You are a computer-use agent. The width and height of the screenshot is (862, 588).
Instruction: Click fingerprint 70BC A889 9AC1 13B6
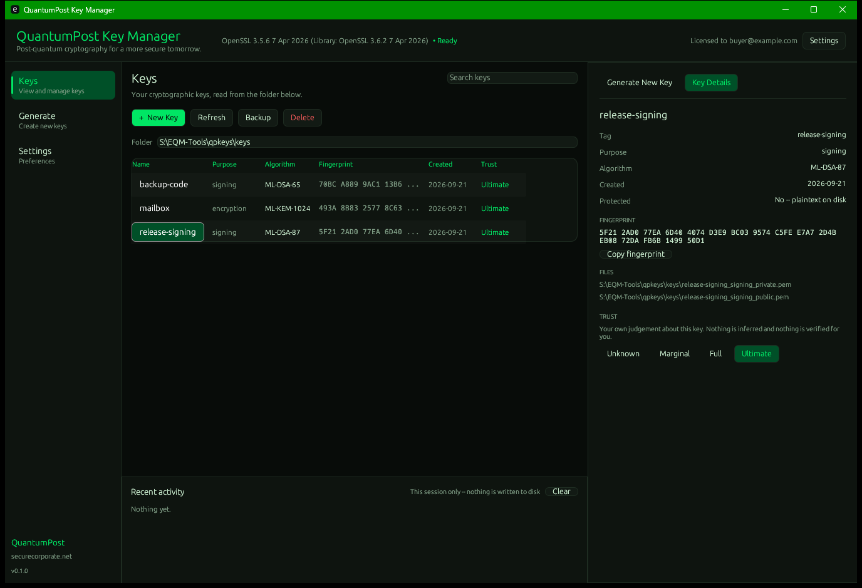coord(369,185)
